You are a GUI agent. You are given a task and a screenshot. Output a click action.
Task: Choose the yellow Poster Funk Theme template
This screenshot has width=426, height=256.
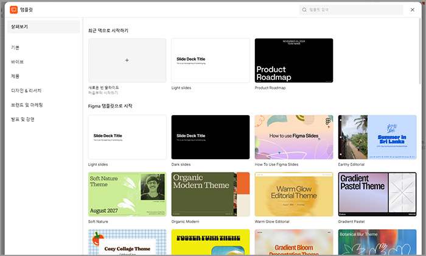211,242
